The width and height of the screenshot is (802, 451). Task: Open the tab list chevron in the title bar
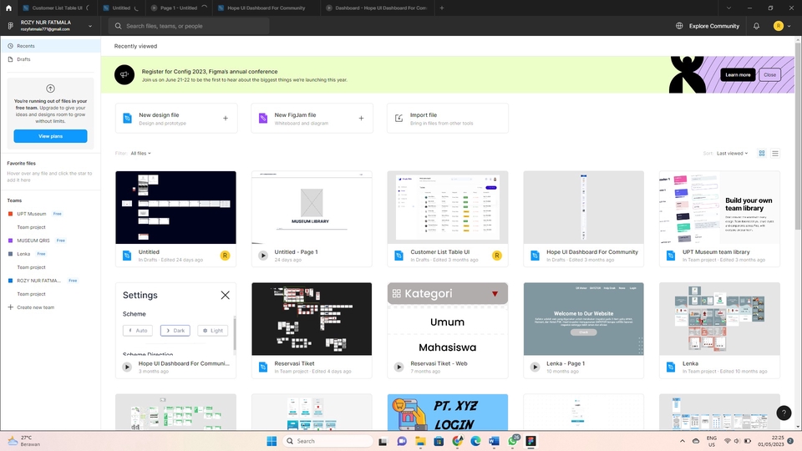tap(728, 8)
